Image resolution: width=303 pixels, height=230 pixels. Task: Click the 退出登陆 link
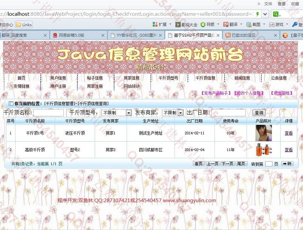tap(281, 93)
